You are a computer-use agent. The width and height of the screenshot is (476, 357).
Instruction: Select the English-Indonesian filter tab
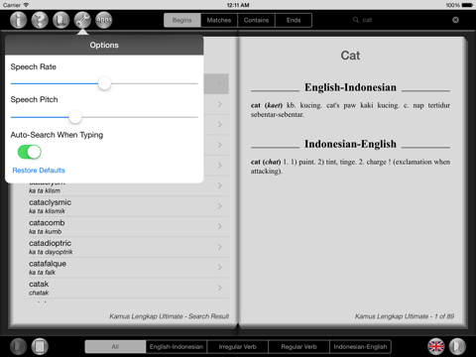coord(177,347)
